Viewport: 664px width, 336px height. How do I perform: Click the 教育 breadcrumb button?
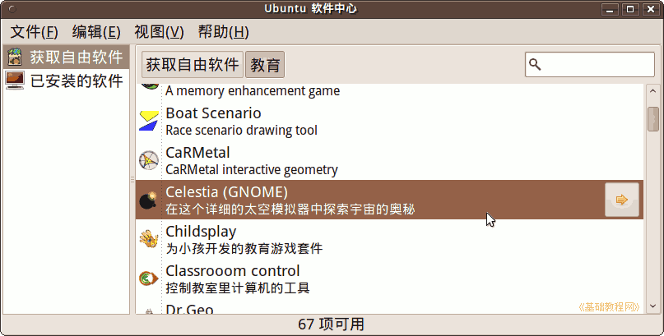265,65
